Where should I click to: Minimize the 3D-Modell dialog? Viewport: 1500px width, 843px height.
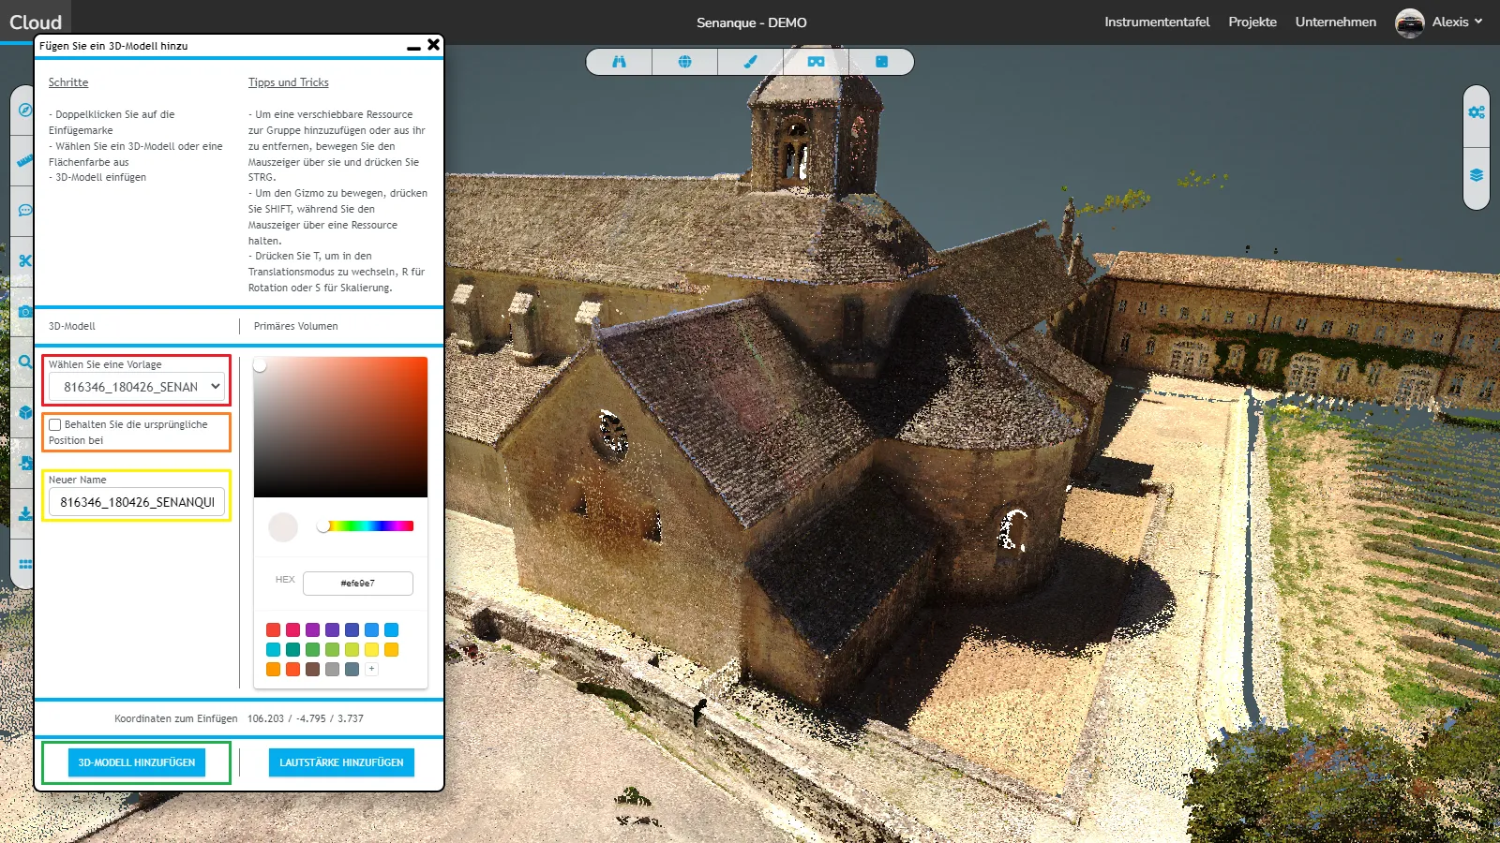(413, 46)
